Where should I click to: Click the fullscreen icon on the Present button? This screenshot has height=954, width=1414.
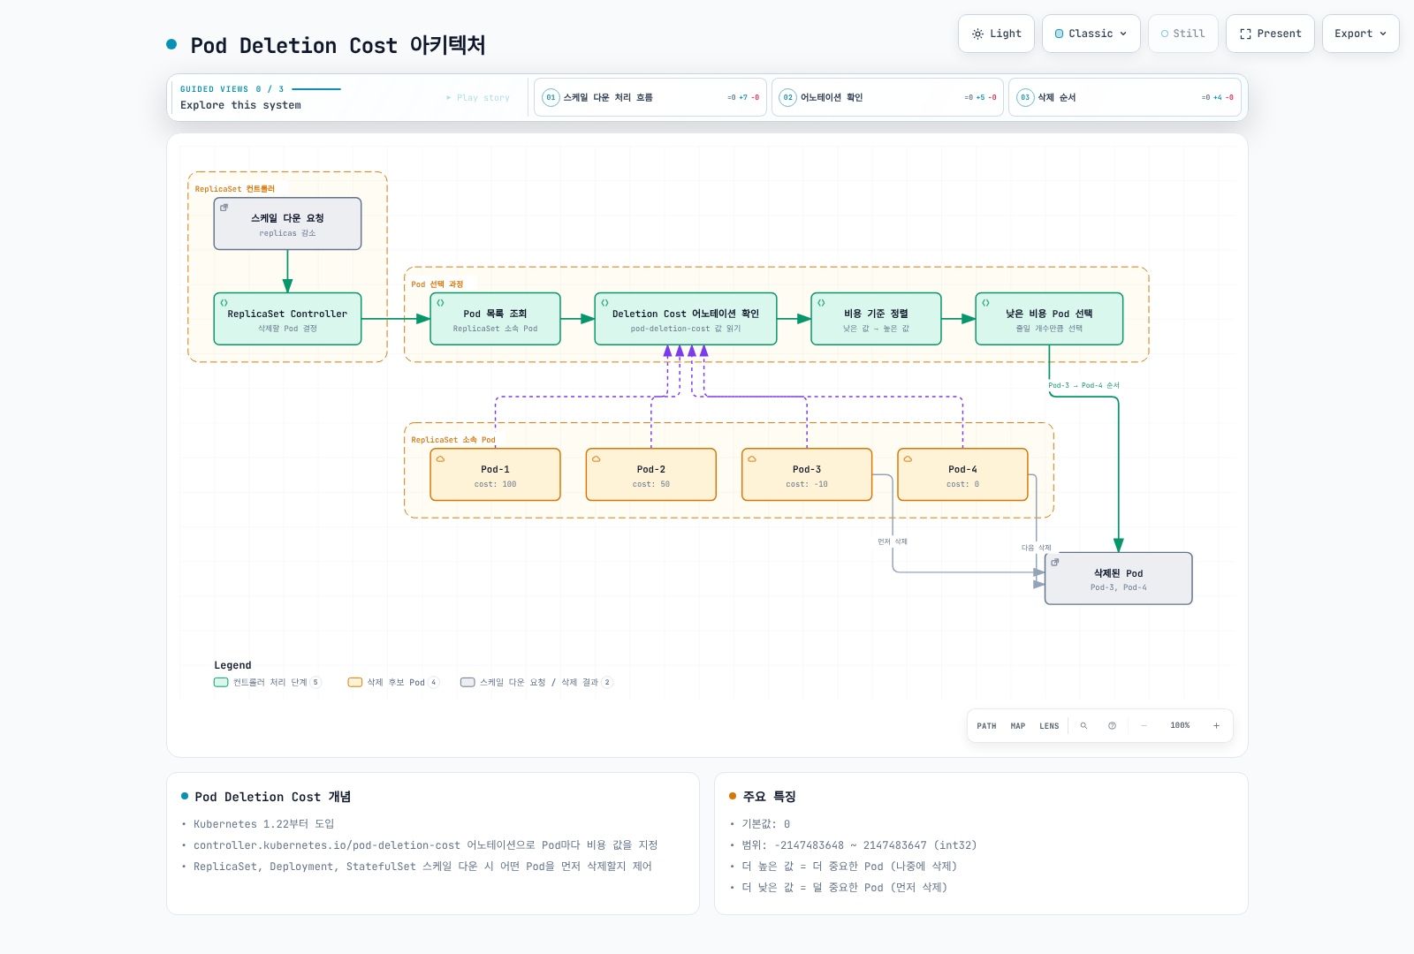[1245, 34]
